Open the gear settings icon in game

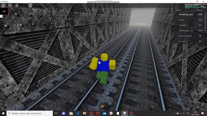(x=30, y=5)
